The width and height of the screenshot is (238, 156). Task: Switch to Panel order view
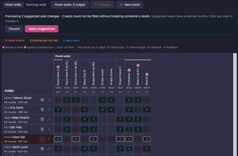click(13, 5)
